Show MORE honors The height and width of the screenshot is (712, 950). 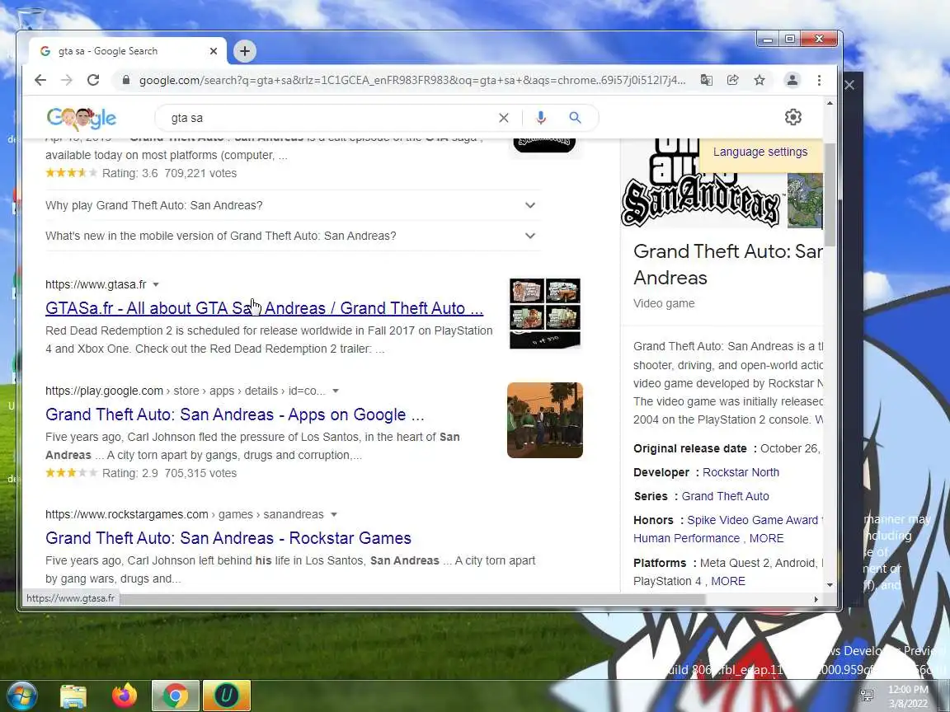[766, 538]
